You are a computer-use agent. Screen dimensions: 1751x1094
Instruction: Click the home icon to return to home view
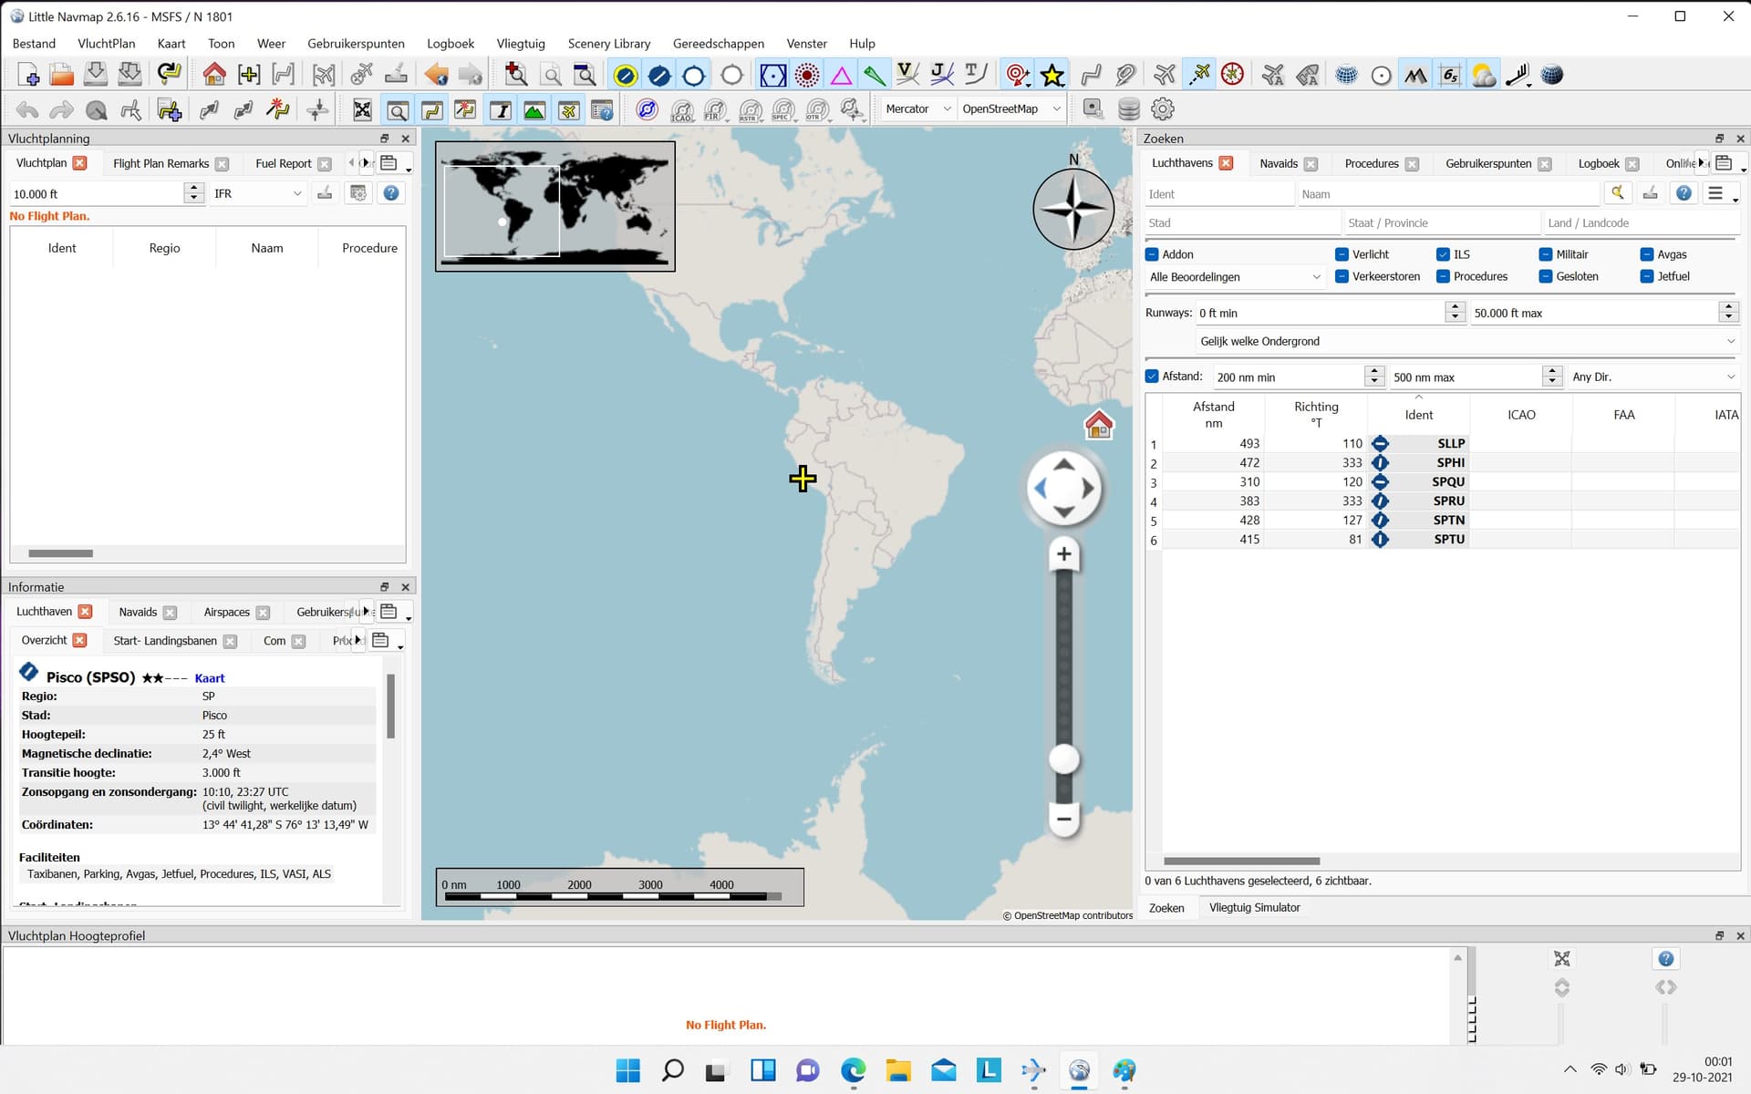click(x=213, y=74)
